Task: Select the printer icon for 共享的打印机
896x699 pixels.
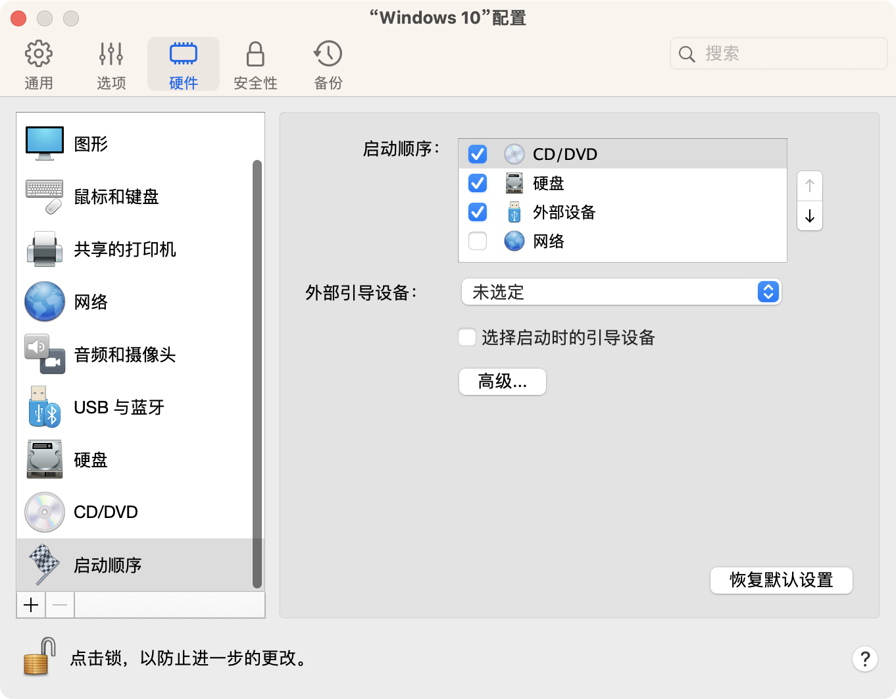Action: (45, 249)
